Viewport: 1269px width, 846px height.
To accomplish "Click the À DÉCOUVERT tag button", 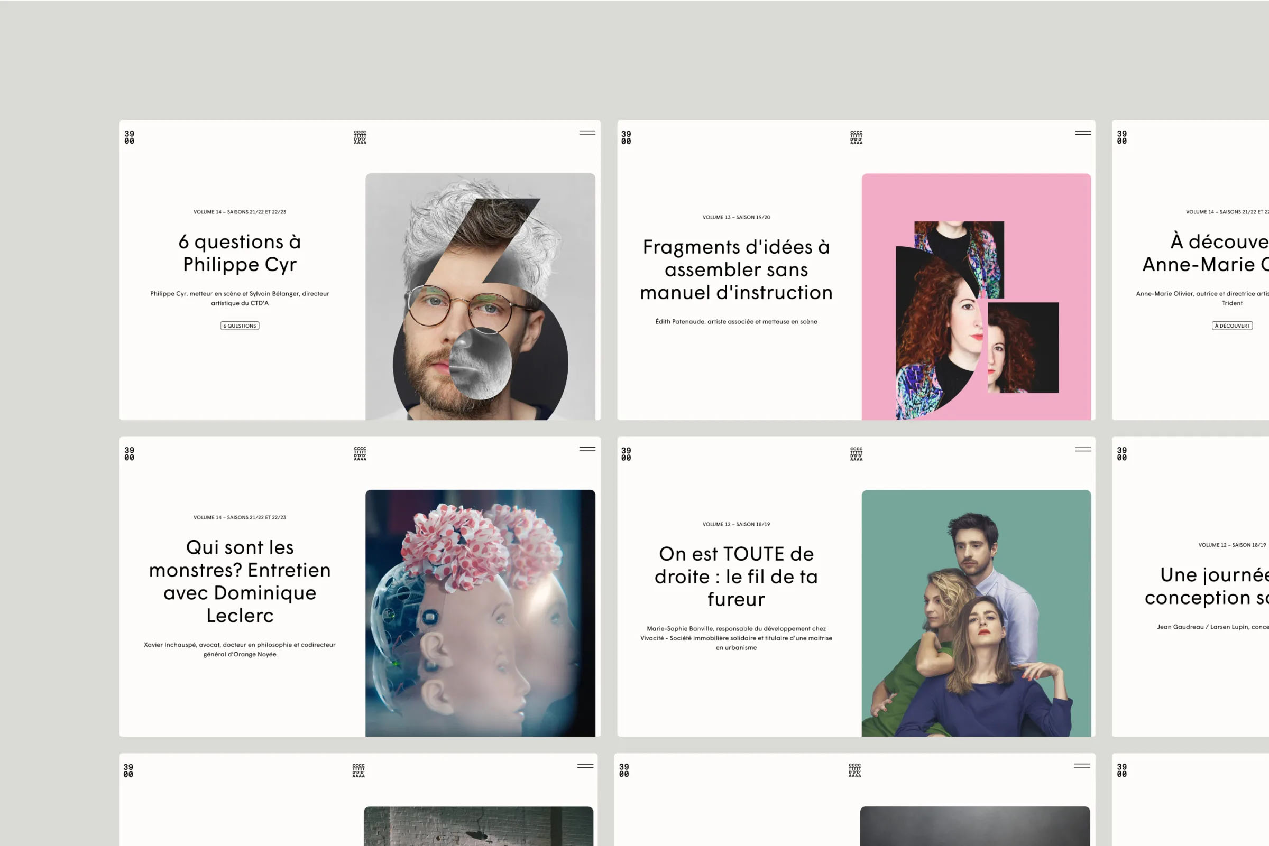I will [1233, 326].
